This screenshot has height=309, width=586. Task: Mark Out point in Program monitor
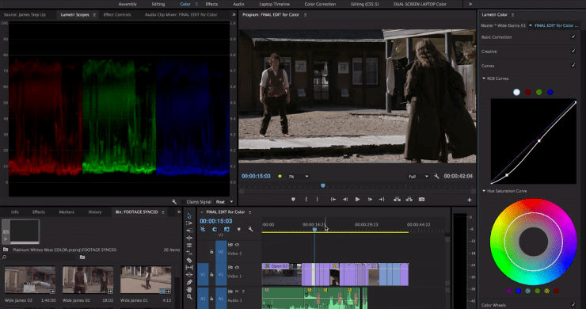coord(317,200)
